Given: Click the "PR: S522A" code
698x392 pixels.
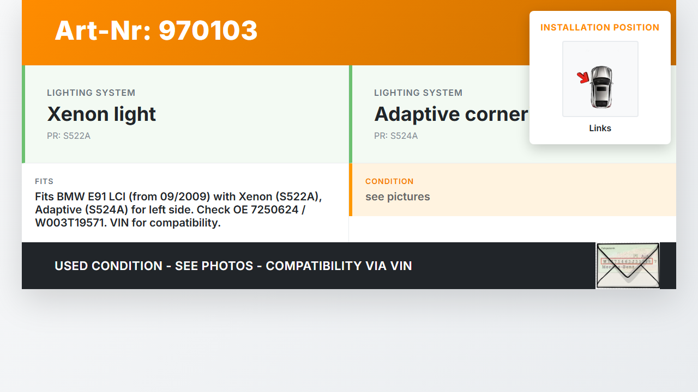Looking at the screenshot, I should tap(69, 136).
